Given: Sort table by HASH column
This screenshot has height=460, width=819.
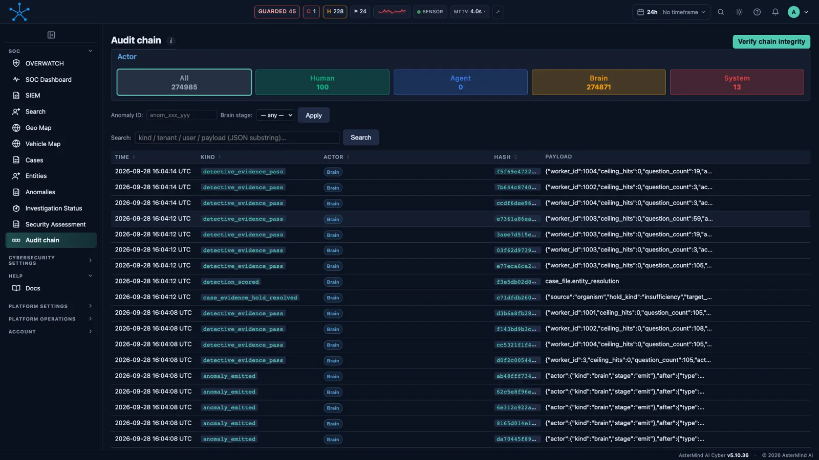Looking at the screenshot, I should click(x=506, y=157).
